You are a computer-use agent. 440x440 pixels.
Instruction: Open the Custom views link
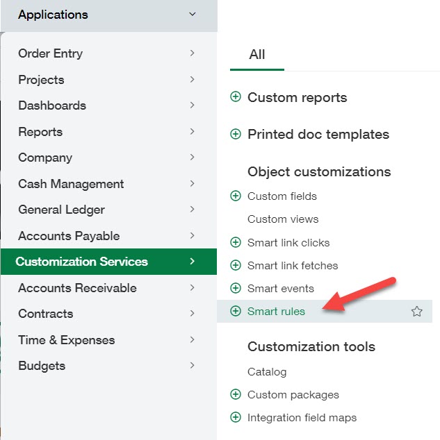tap(283, 219)
